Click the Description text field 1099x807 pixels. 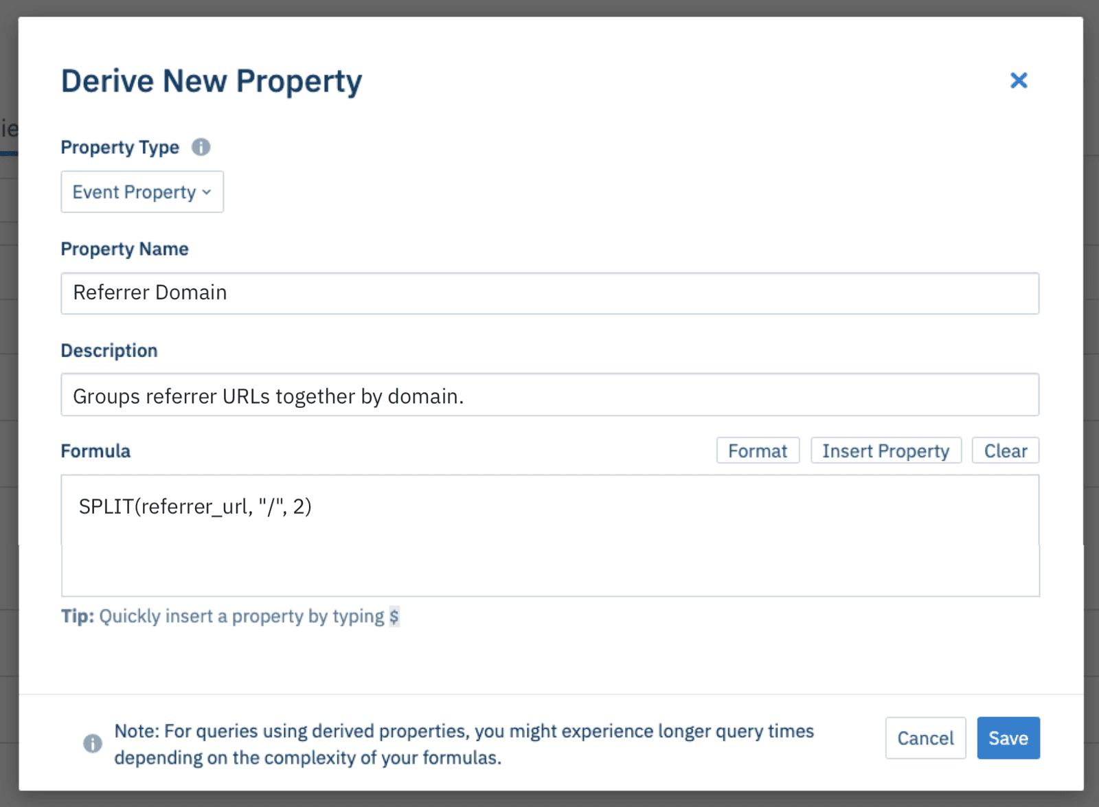pyautogui.click(x=549, y=396)
